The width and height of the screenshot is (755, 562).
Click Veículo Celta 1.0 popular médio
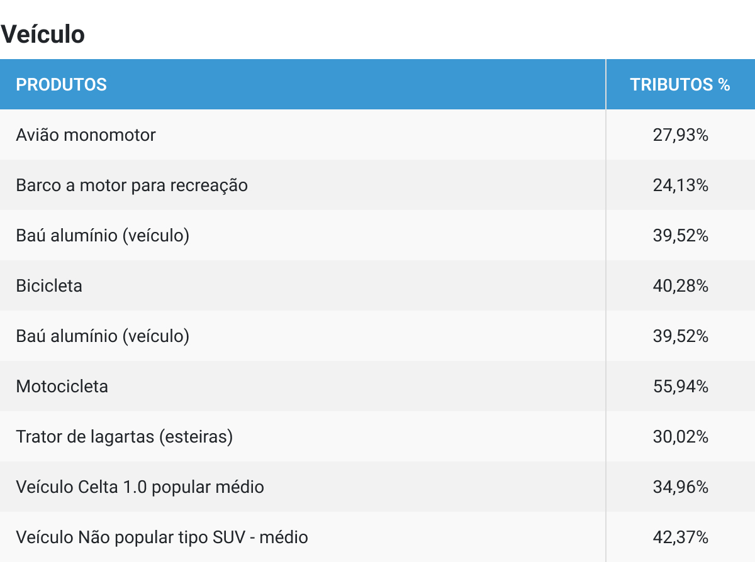[x=140, y=487]
